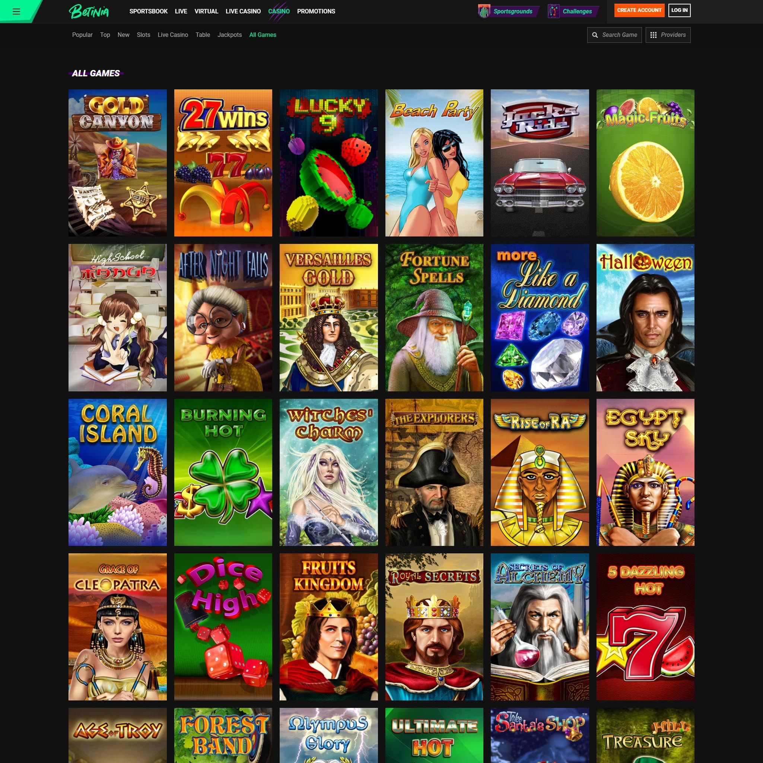Viewport: 763px width, 763px height.
Task: Open the Halloween slot game
Action: (x=645, y=317)
